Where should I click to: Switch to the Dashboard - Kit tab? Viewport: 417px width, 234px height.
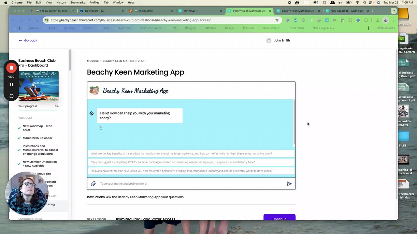101,11
